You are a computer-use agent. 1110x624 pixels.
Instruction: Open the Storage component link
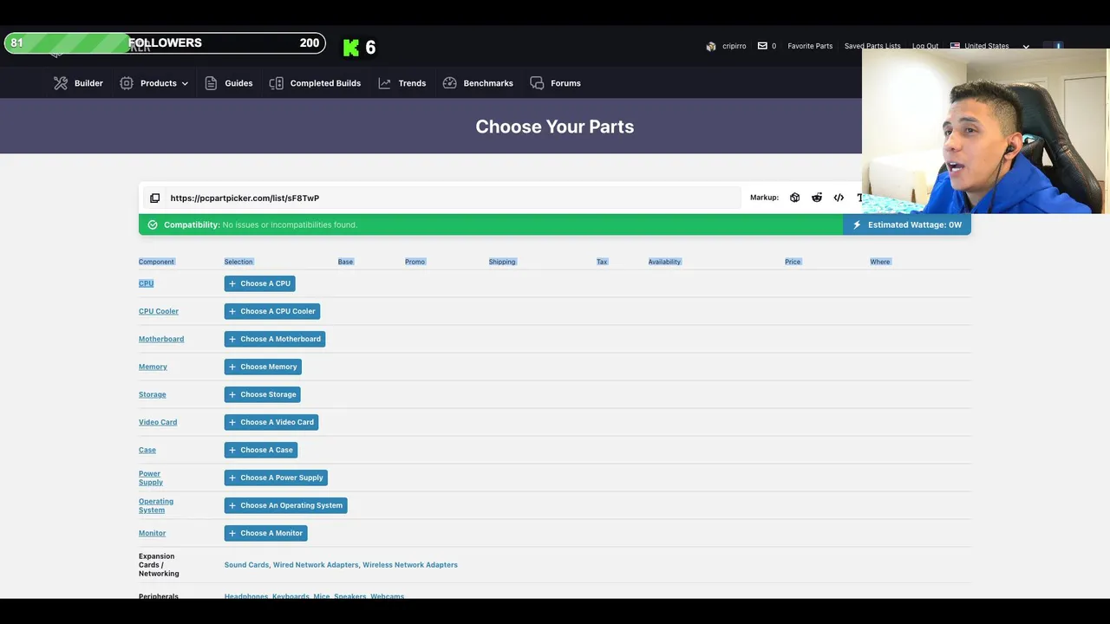coord(153,394)
